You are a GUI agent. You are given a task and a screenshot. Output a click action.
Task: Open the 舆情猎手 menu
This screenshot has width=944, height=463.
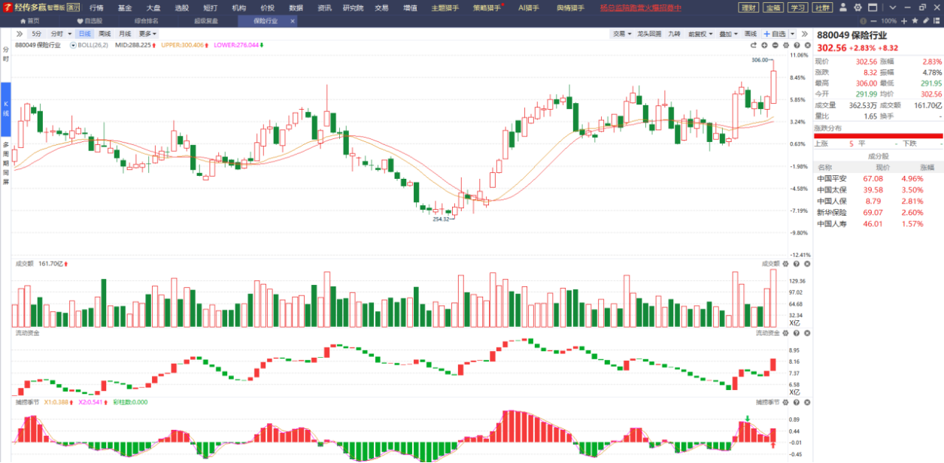tap(570, 8)
